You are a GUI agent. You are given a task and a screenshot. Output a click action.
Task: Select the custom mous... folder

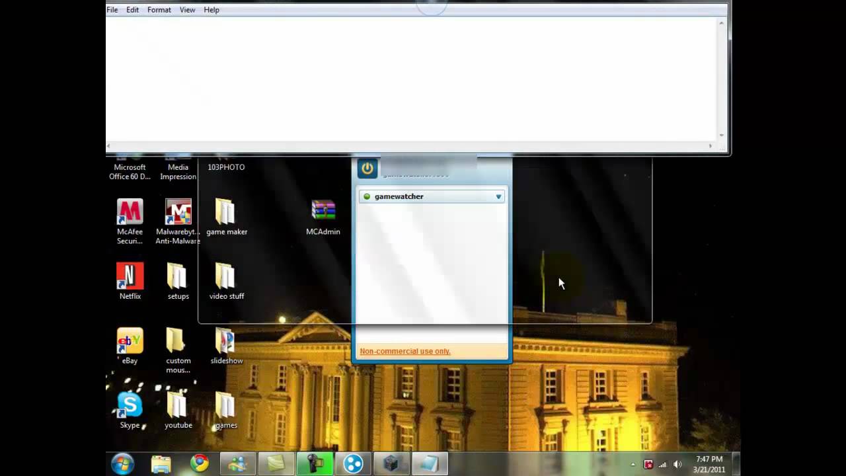click(178, 351)
